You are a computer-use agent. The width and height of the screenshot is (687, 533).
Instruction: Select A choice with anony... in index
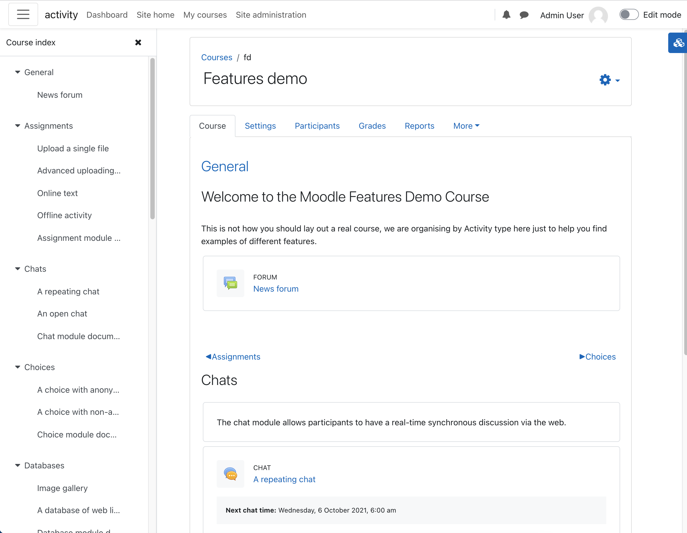78,390
